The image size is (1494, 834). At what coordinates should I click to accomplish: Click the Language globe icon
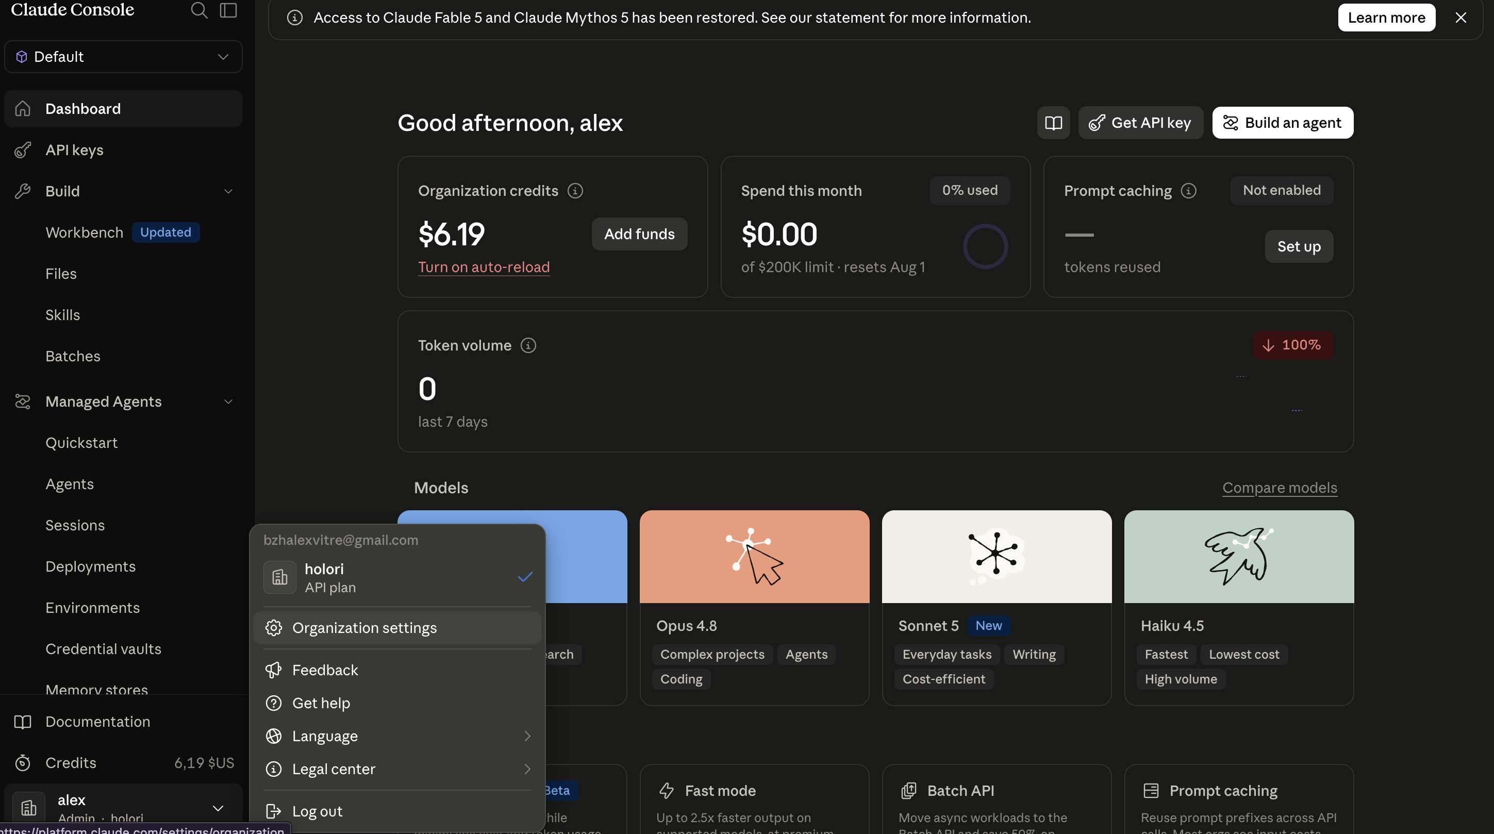(273, 736)
